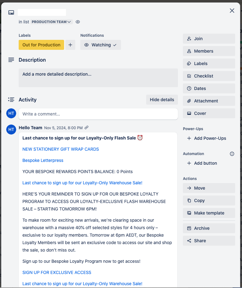Viewport: 242px width, 288px height.
Task: Click SIGN UP FOR EXCLUSIVE ACCESS link
Action: [57, 272]
